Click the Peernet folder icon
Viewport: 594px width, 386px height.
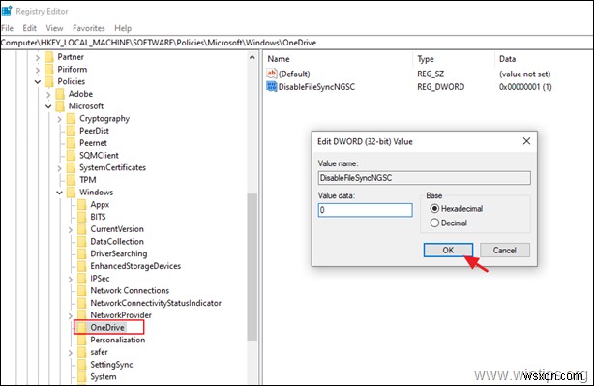click(x=72, y=143)
